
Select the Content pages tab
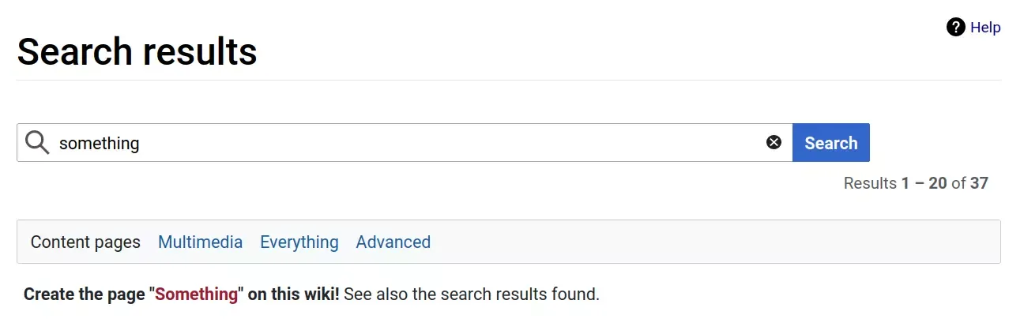pyautogui.click(x=85, y=242)
